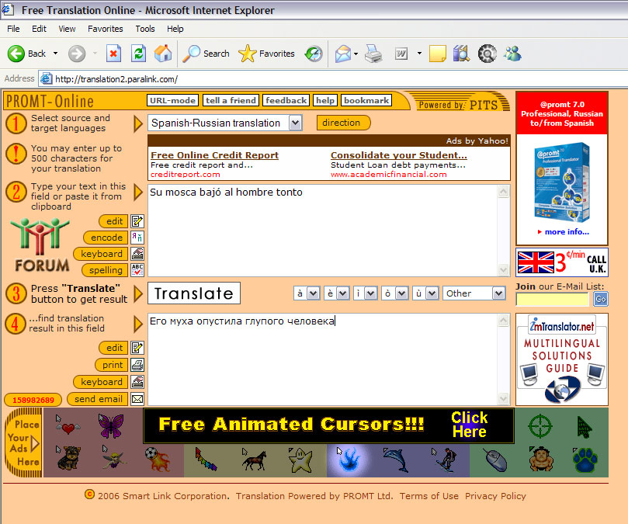Open the History toolbar icon
Image resolution: width=628 pixels, height=524 pixels.
point(314,54)
